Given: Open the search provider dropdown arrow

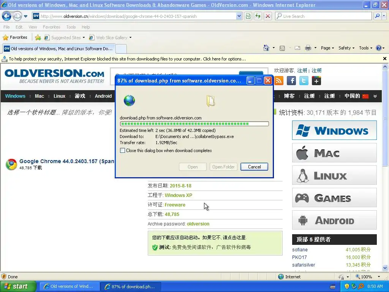Looking at the screenshot, I should 384,16.
